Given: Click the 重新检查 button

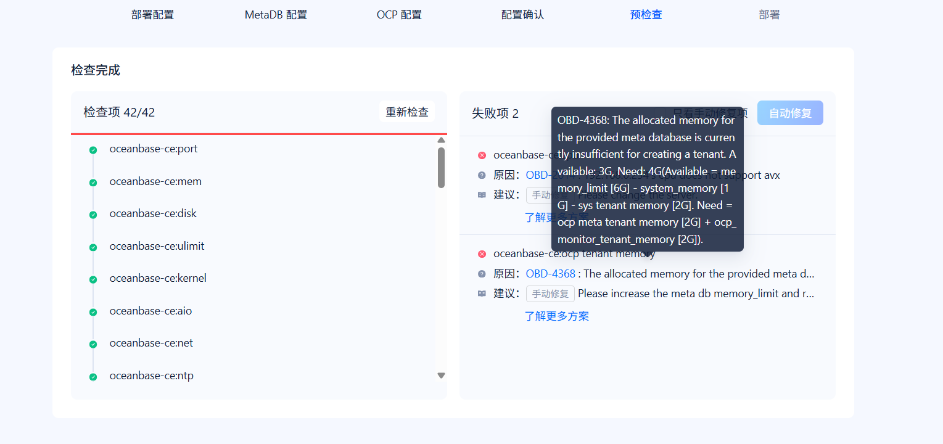Looking at the screenshot, I should coord(407,112).
